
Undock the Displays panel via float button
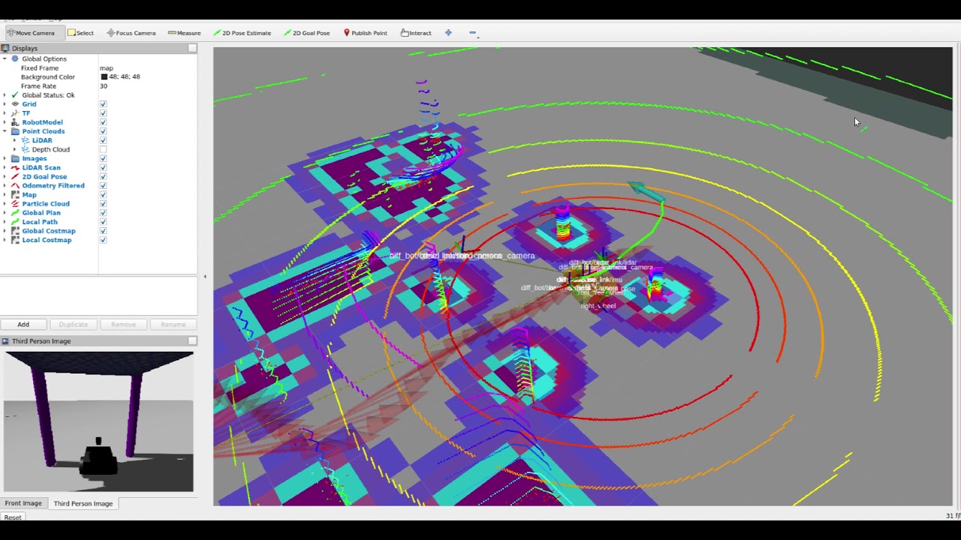[192, 48]
